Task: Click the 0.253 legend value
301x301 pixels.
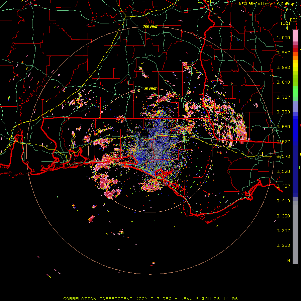Action: 283,245
